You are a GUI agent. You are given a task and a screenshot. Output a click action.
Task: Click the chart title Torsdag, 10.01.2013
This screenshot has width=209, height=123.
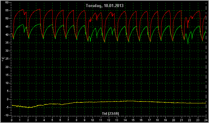click(x=104, y=6)
